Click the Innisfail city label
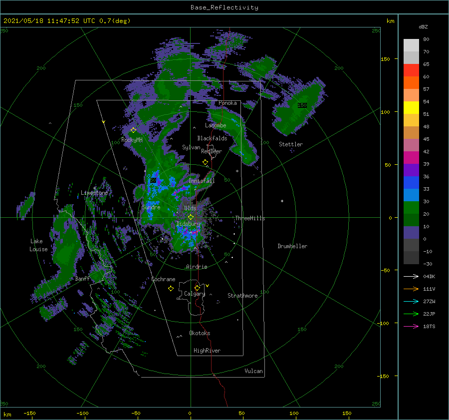The width and height of the screenshot is (449, 420). 202,181
